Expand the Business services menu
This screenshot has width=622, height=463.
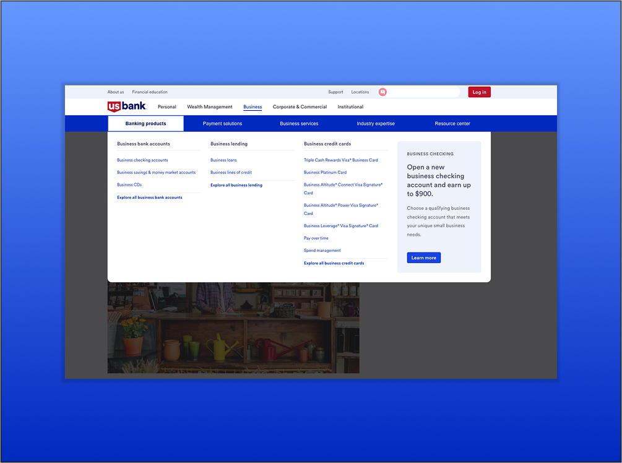point(299,124)
